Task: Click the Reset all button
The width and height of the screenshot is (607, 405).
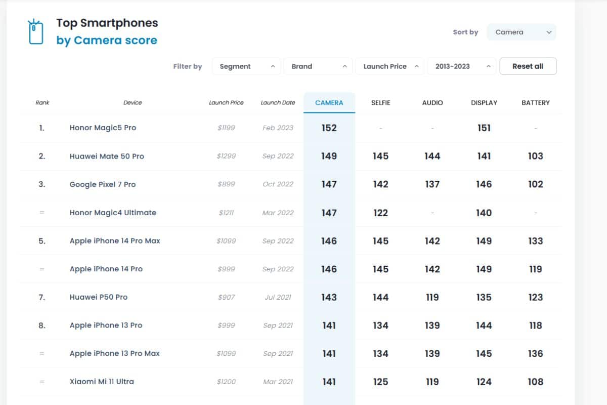Action: coord(528,66)
